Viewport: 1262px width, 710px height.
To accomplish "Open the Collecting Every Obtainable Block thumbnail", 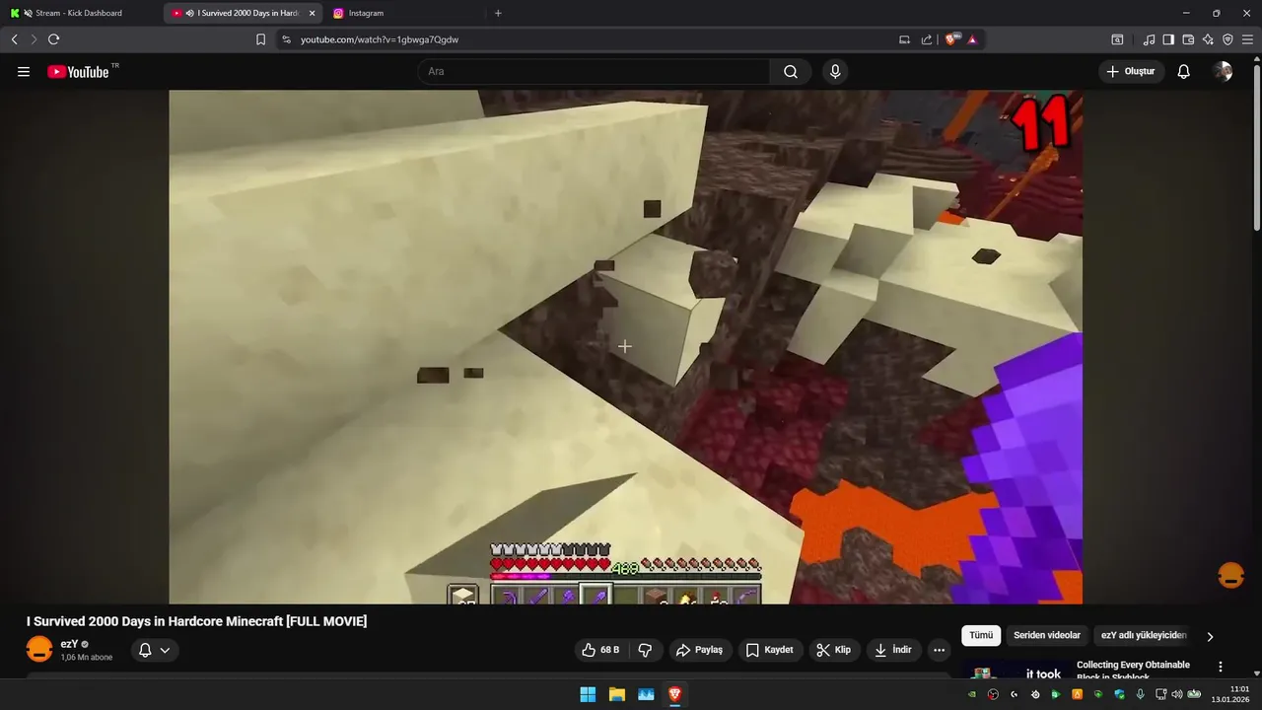I will coord(1016,669).
